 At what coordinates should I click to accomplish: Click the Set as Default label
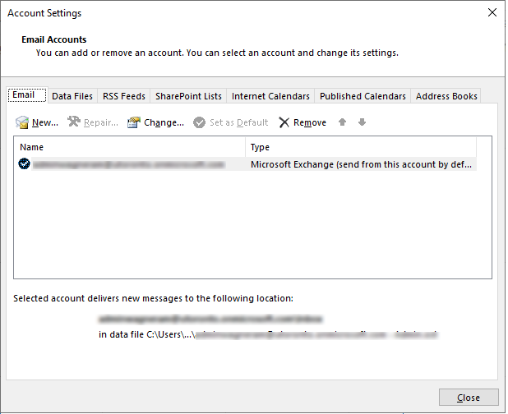coord(238,122)
